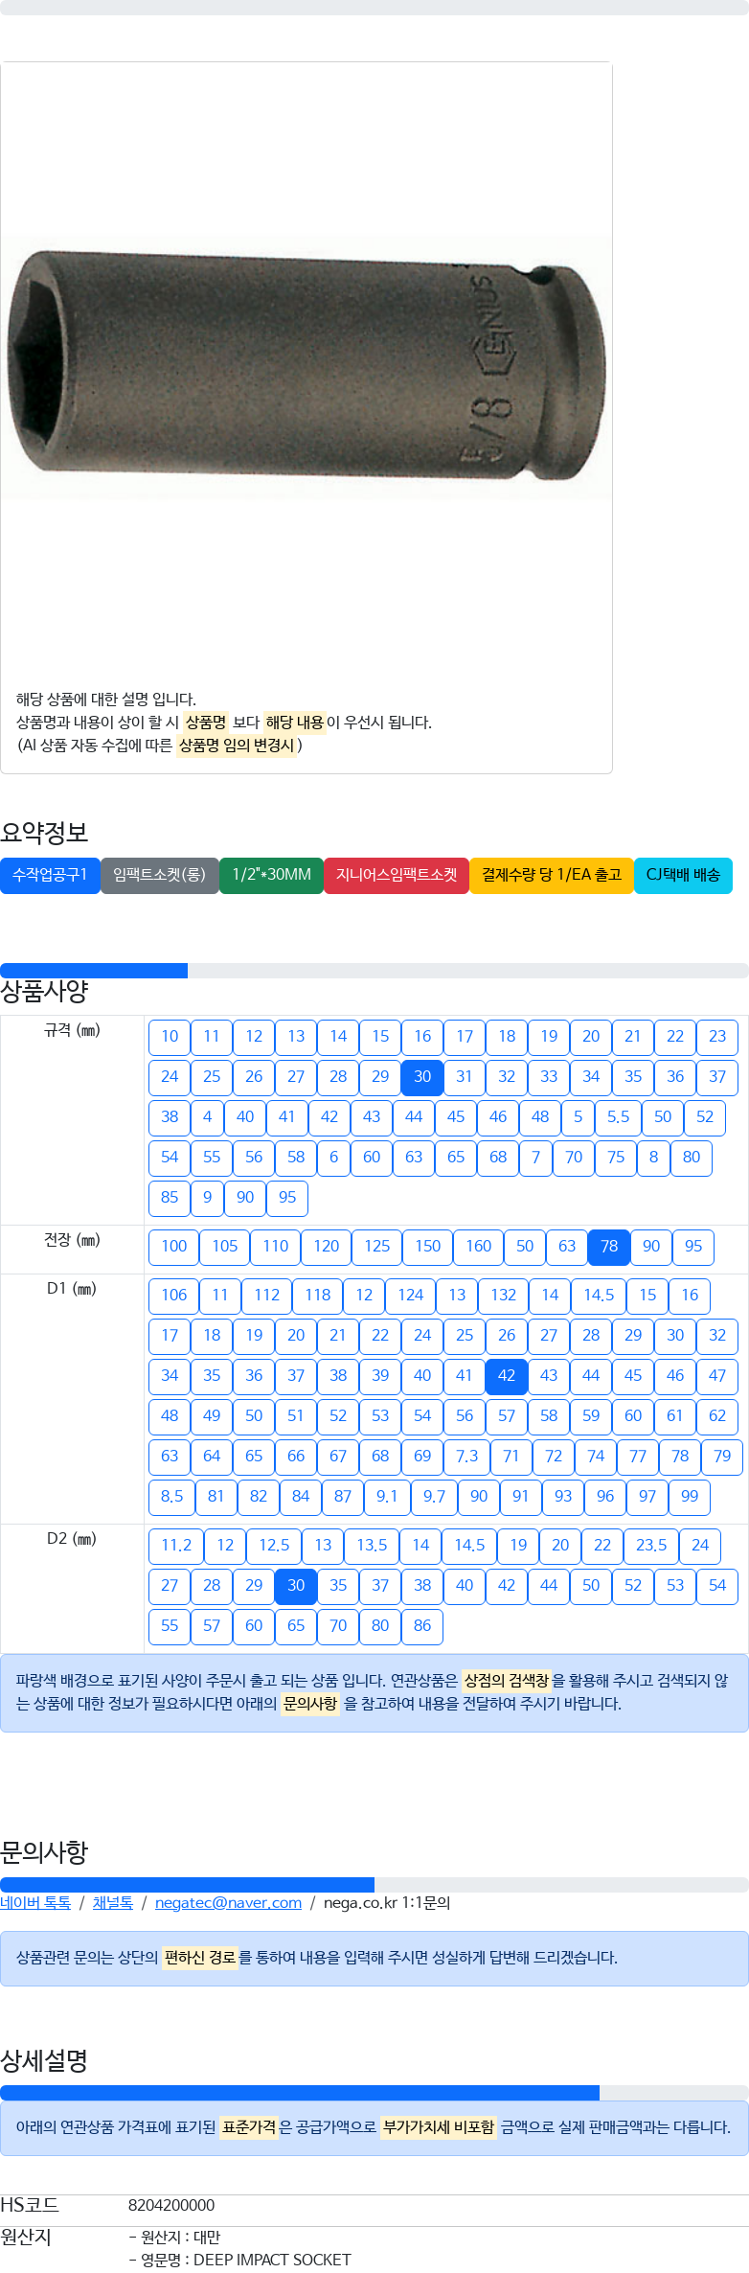The height and width of the screenshot is (2273, 749).
Task: Pick 14.5 in the D1 row
Action: pos(600,1296)
